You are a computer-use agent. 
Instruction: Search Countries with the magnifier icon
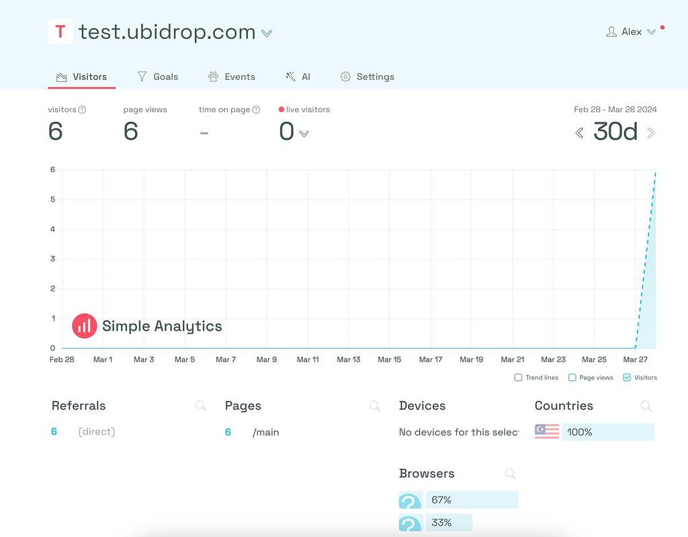[x=646, y=406]
